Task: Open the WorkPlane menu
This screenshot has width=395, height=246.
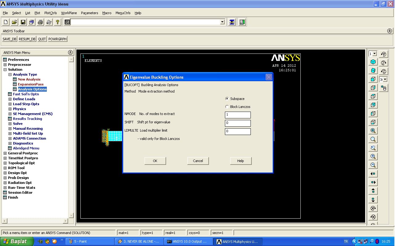Action: point(69,13)
